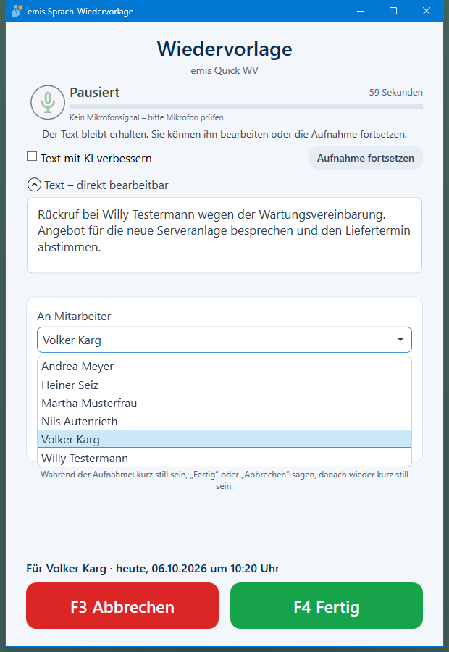Click 'Kein Mikrofonsignal' warning text
Image resolution: width=449 pixels, height=652 pixels.
click(146, 117)
